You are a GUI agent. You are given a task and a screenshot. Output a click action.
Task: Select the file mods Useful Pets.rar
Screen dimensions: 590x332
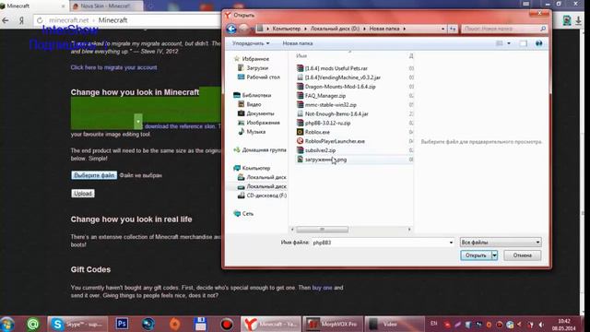tap(336, 68)
